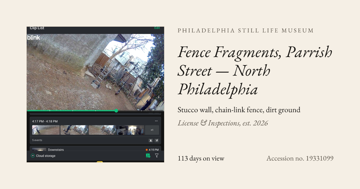Select the motion running-figure icon
Viewport: 360px width, 189px height.
(157, 140)
